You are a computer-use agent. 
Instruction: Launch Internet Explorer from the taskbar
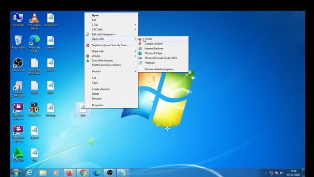tap(29, 173)
